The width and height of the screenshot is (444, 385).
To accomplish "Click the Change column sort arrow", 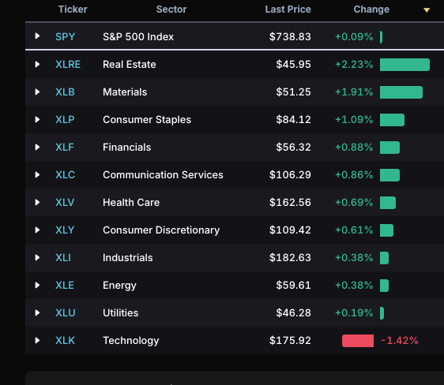I will [x=427, y=10].
